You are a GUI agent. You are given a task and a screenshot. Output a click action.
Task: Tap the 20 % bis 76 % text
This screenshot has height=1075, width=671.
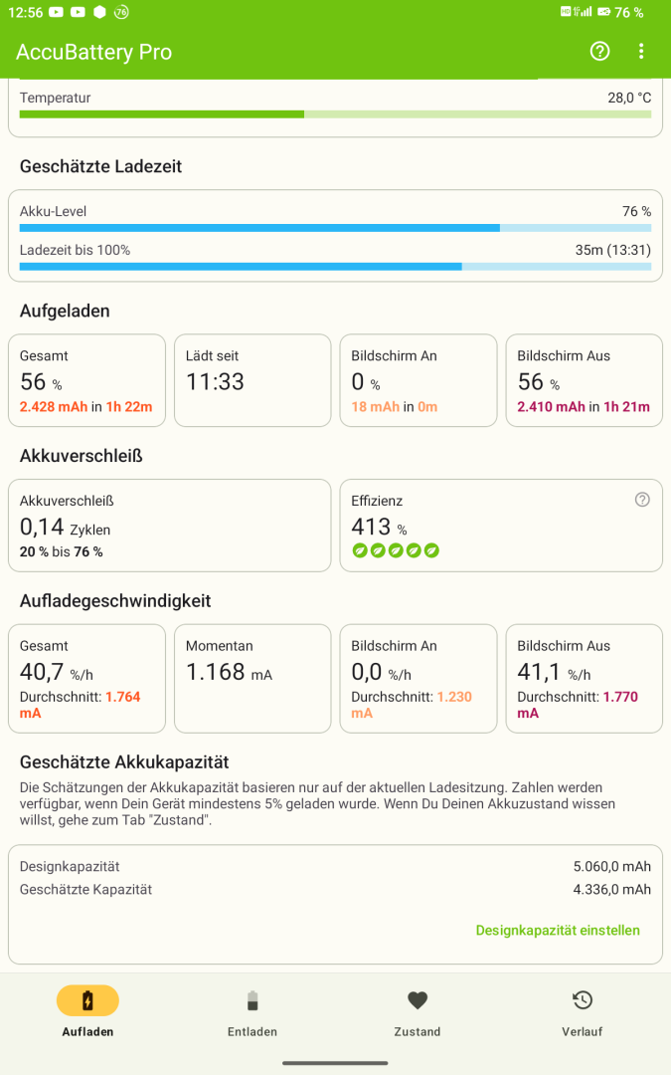pyautogui.click(x=62, y=551)
